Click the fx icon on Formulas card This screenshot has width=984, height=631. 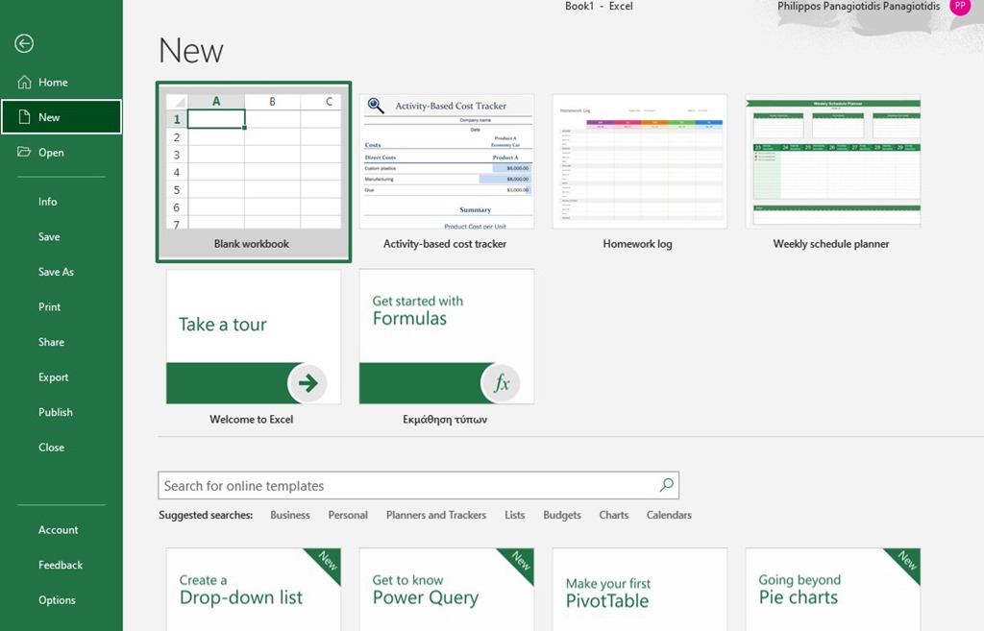coord(501,382)
